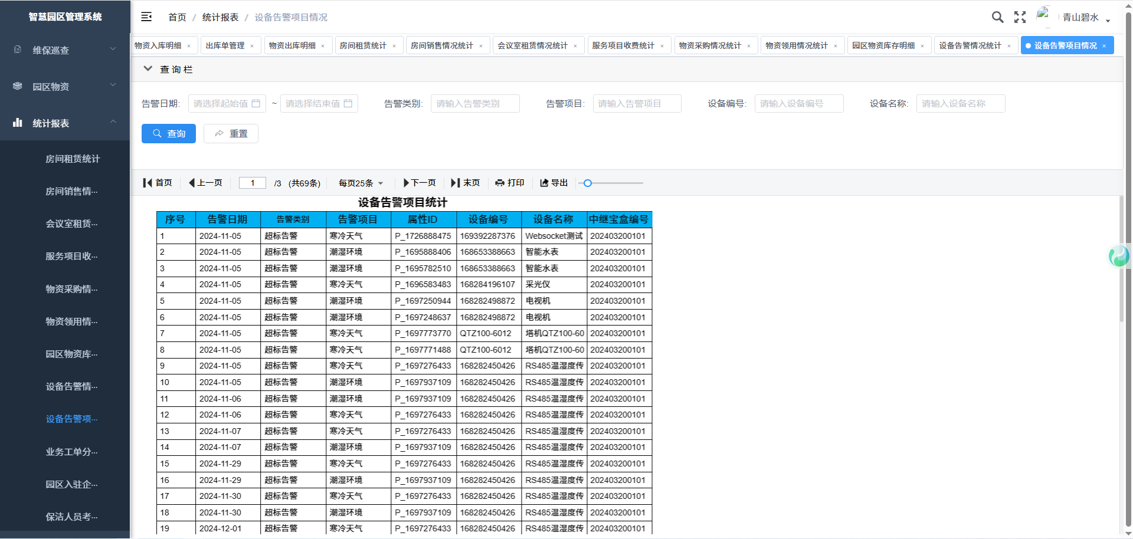Screen dimensions: 1133x539
Task: Switch to the 设备告警情况统计 tab
Action: tap(970, 45)
